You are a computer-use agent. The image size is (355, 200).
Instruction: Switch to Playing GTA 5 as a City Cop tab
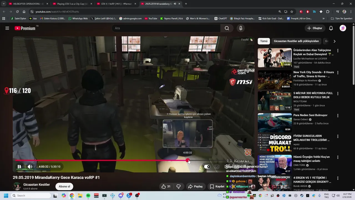point(72,4)
